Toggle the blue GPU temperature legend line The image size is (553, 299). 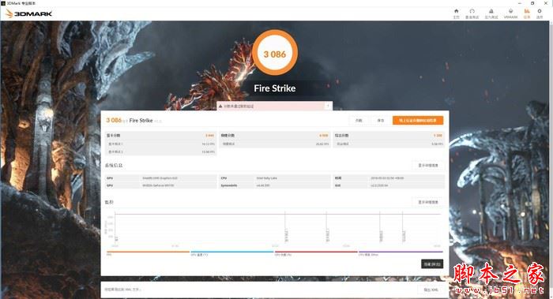tap(231, 252)
